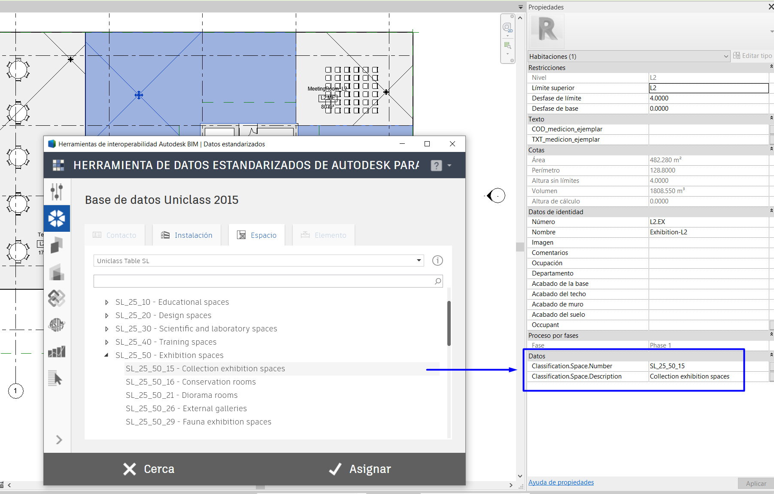Open the Ayuda de propiedades link

point(561,482)
